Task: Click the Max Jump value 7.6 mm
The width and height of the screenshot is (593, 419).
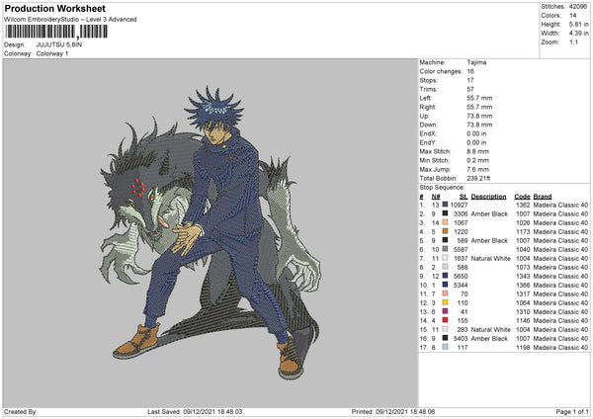Action: point(477,169)
